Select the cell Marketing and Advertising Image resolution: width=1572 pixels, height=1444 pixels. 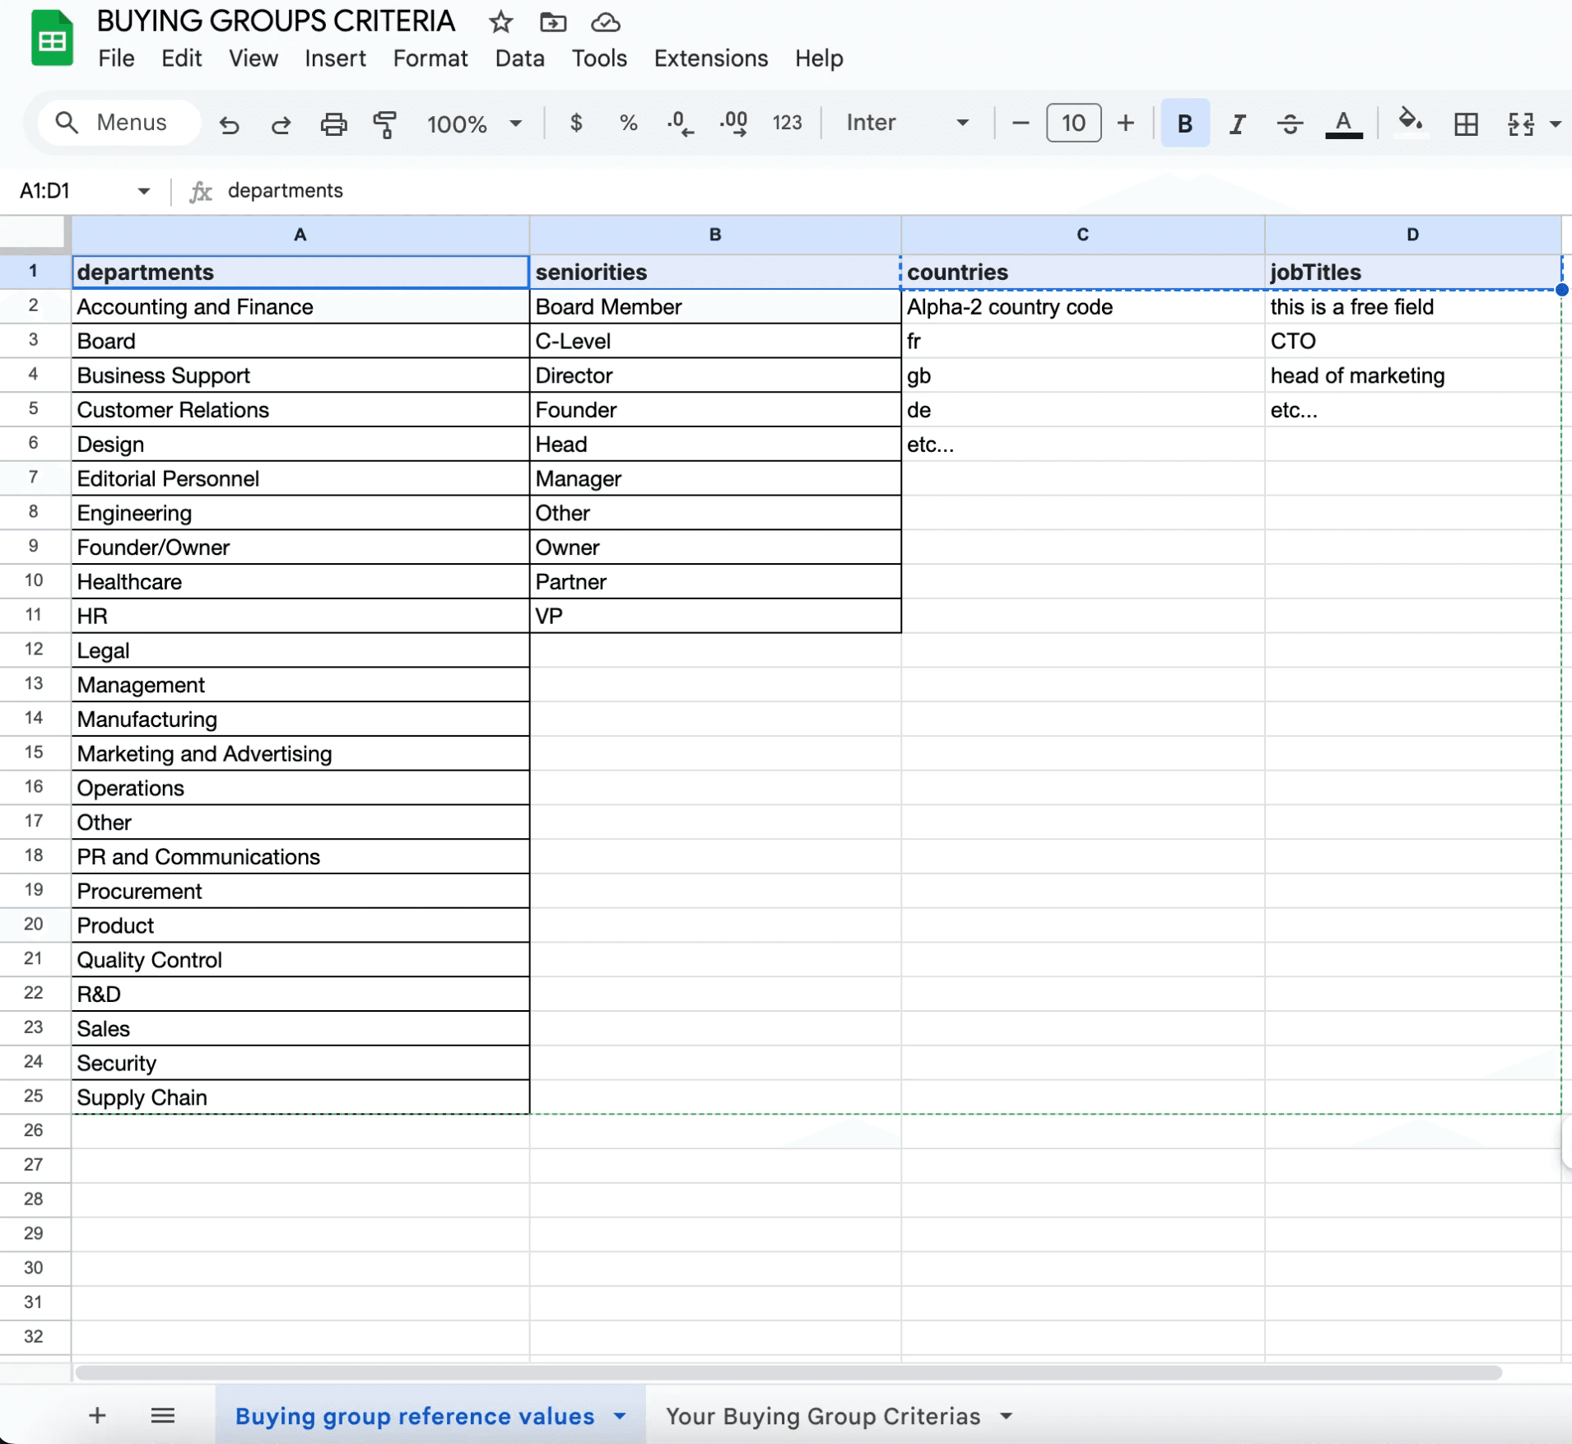pyautogui.click(x=300, y=753)
